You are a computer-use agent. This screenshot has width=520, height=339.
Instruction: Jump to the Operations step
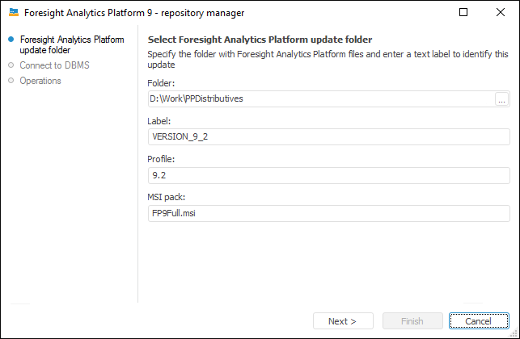[40, 81]
